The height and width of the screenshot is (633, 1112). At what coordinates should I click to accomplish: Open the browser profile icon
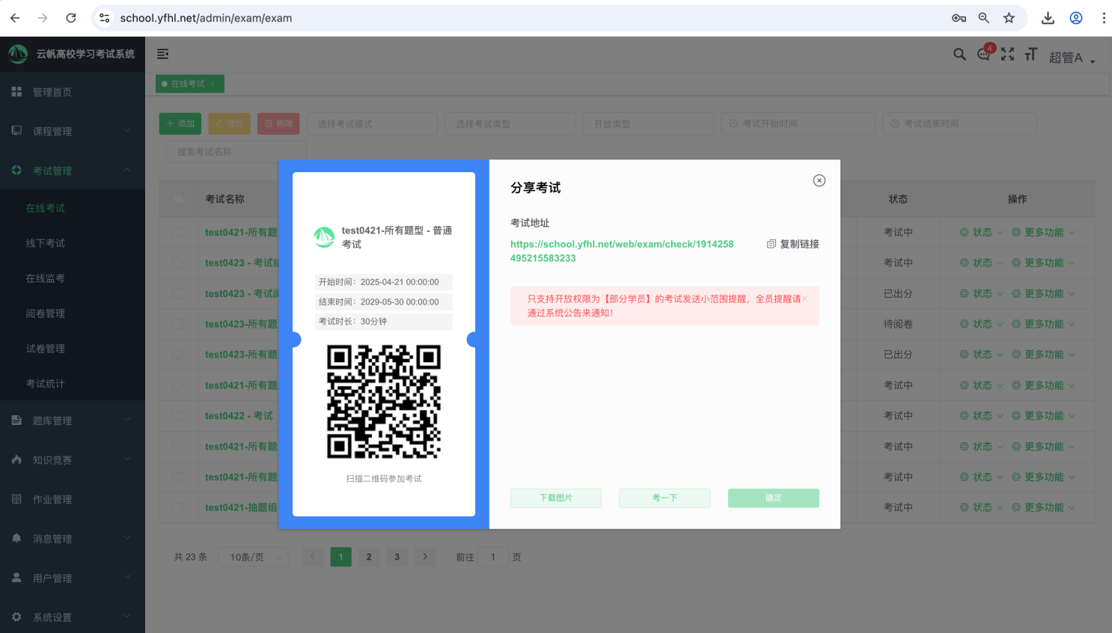click(x=1076, y=18)
